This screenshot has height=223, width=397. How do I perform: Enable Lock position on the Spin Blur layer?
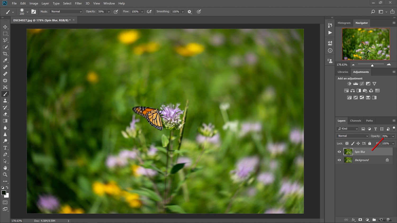tap(358, 143)
